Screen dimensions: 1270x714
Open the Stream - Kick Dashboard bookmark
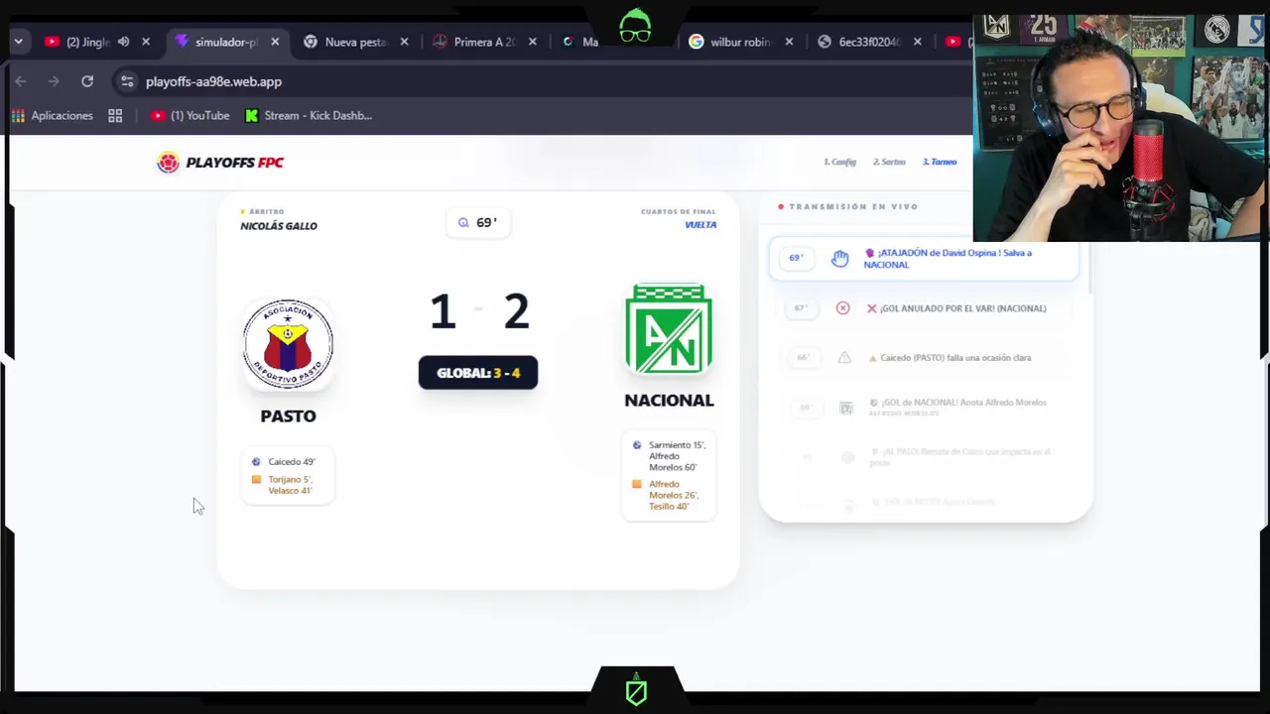point(308,115)
